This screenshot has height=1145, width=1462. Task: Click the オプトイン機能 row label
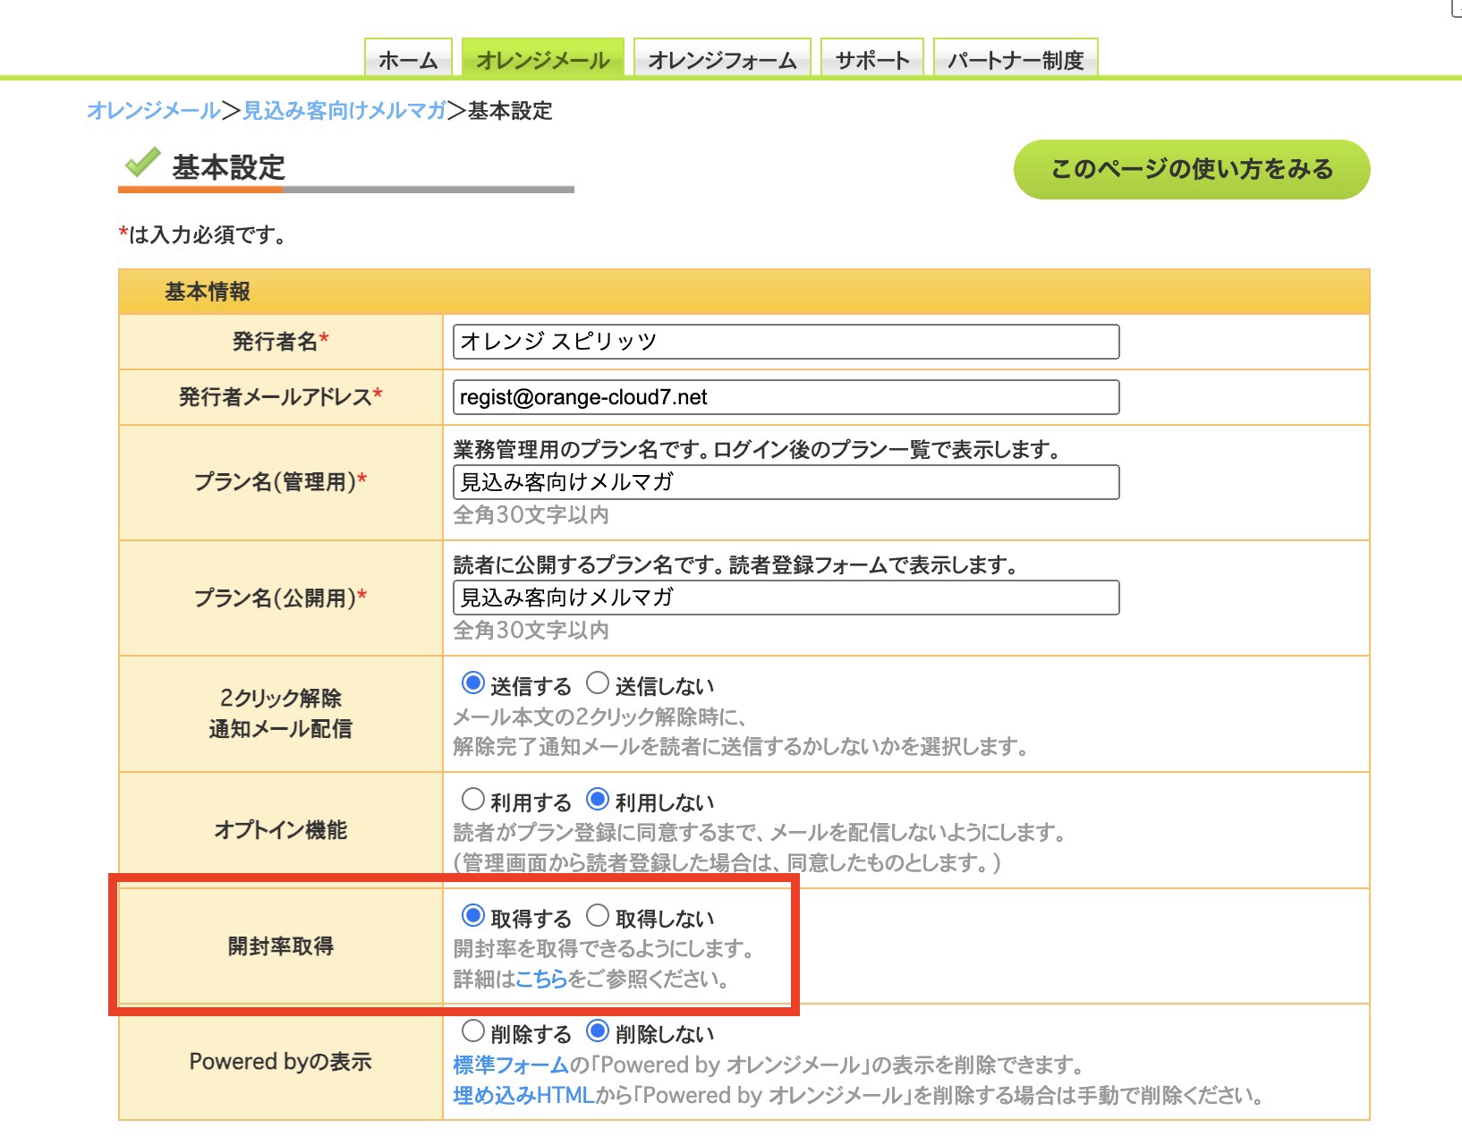click(281, 830)
